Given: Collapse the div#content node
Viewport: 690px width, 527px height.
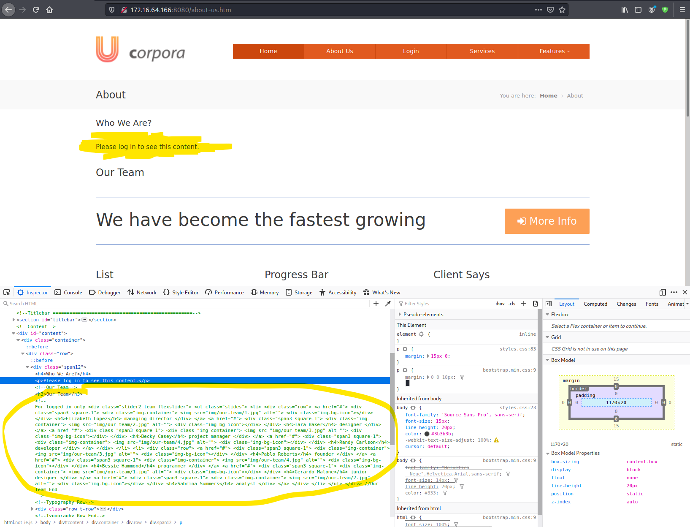Looking at the screenshot, I should (14, 333).
